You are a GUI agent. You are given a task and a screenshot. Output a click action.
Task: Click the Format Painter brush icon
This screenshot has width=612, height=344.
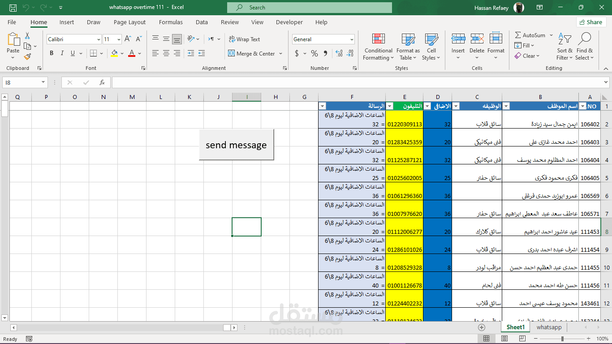point(27,57)
